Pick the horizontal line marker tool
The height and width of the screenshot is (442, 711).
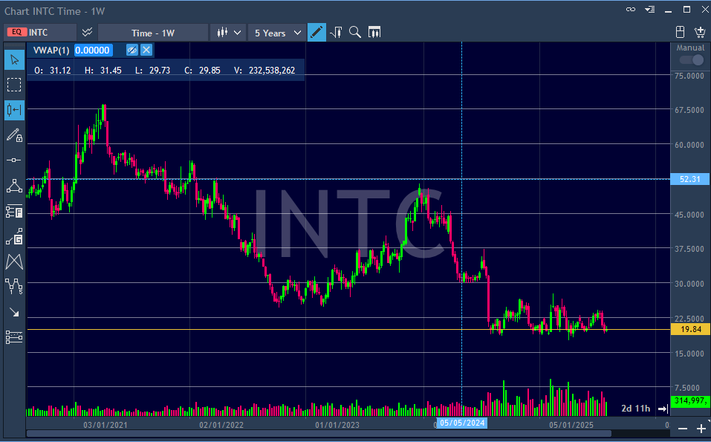15,160
